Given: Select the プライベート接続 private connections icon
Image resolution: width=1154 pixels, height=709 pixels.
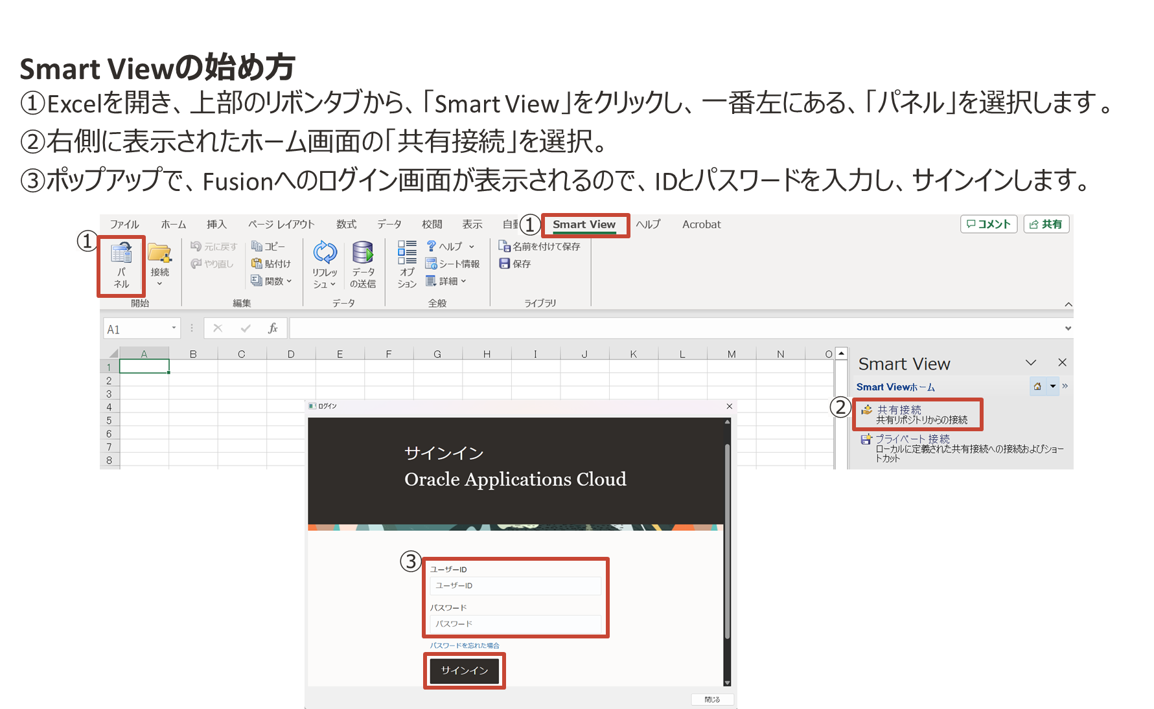Looking at the screenshot, I should pyautogui.click(x=866, y=439).
